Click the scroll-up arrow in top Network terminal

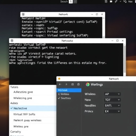point(103,18)
